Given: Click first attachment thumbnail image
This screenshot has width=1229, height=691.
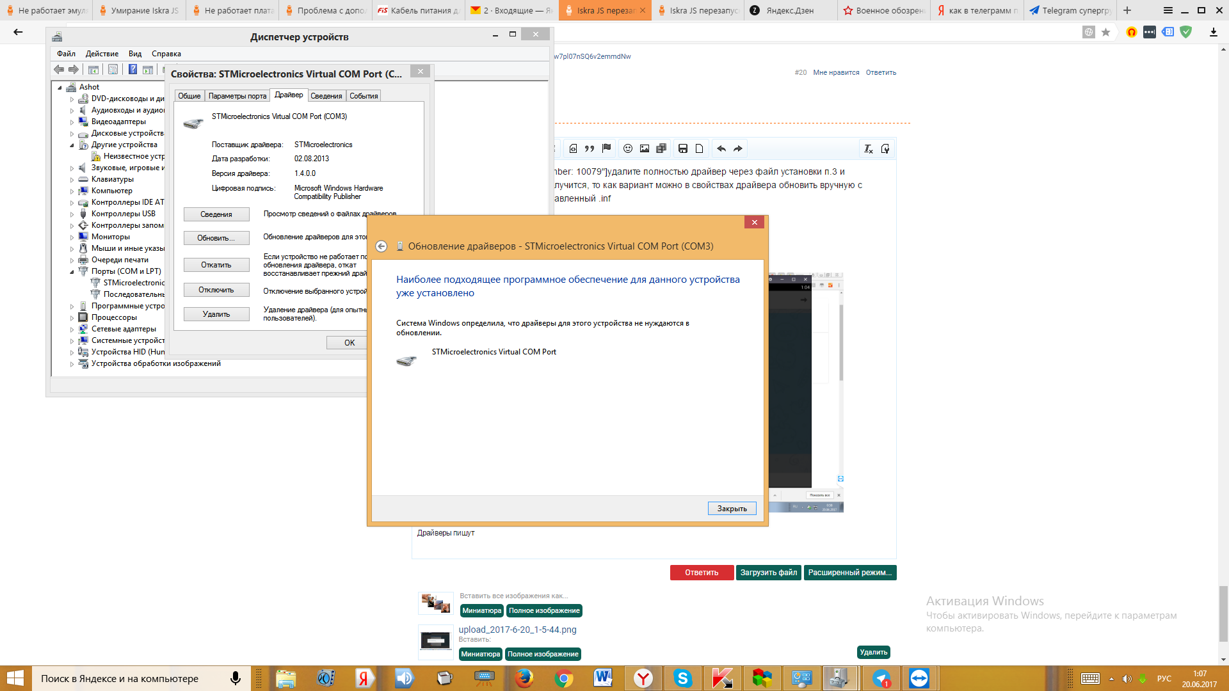Looking at the screenshot, I should click(435, 602).
